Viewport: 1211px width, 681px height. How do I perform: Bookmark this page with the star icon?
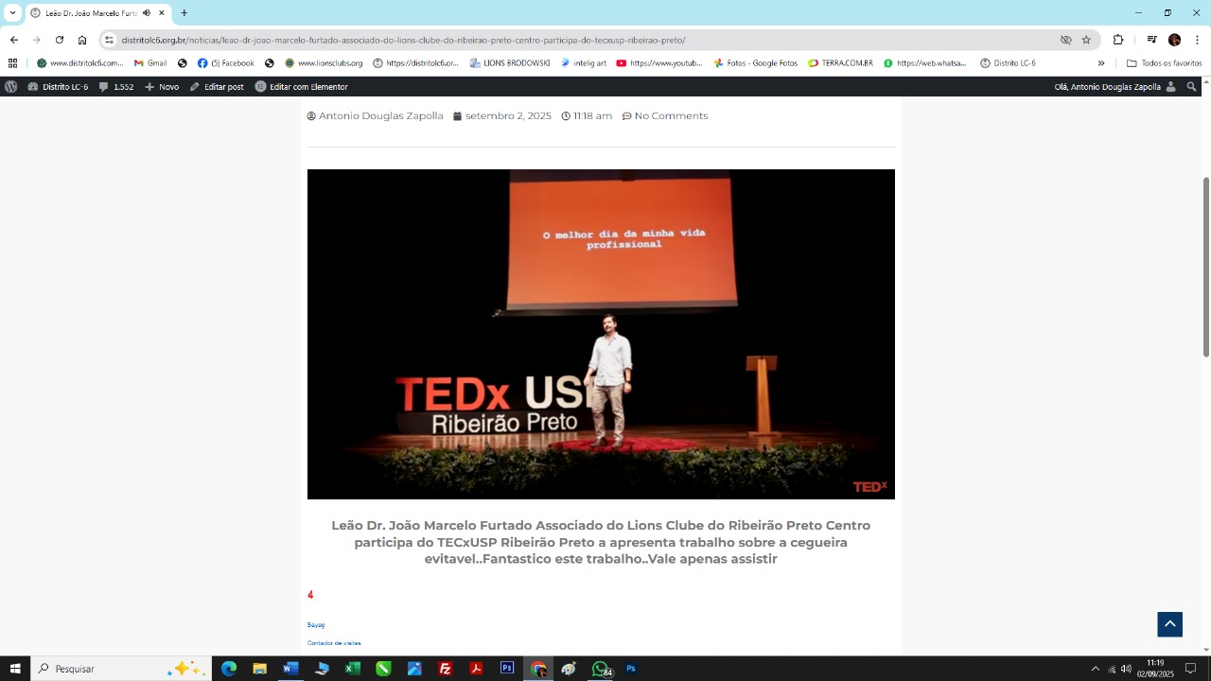click(x=1086, y=40)
